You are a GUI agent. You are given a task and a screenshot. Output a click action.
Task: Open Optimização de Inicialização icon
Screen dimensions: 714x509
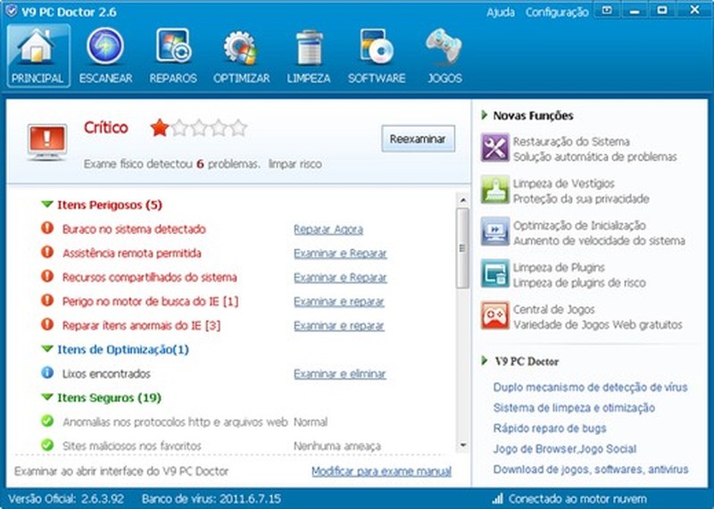495,231
